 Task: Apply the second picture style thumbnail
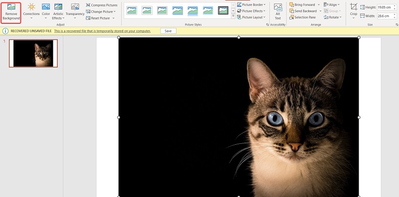pyautogui.click(x=147, y=10)
